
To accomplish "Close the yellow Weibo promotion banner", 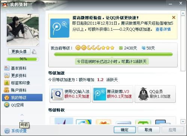I will click(174, 18).
